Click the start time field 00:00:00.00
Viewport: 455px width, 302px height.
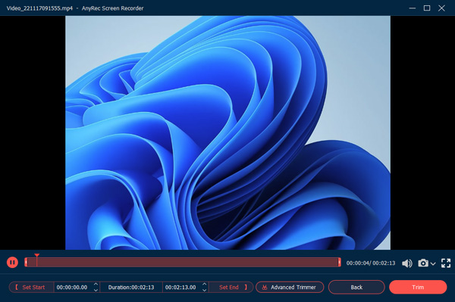[x=72, y=287]
